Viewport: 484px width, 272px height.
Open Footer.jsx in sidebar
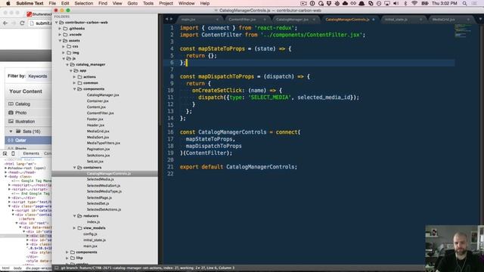(95, 119)
